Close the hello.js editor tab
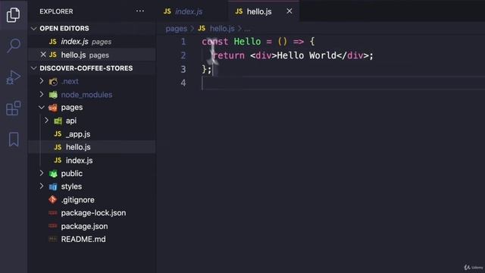 pyautogui.click(x=289, y=11)
